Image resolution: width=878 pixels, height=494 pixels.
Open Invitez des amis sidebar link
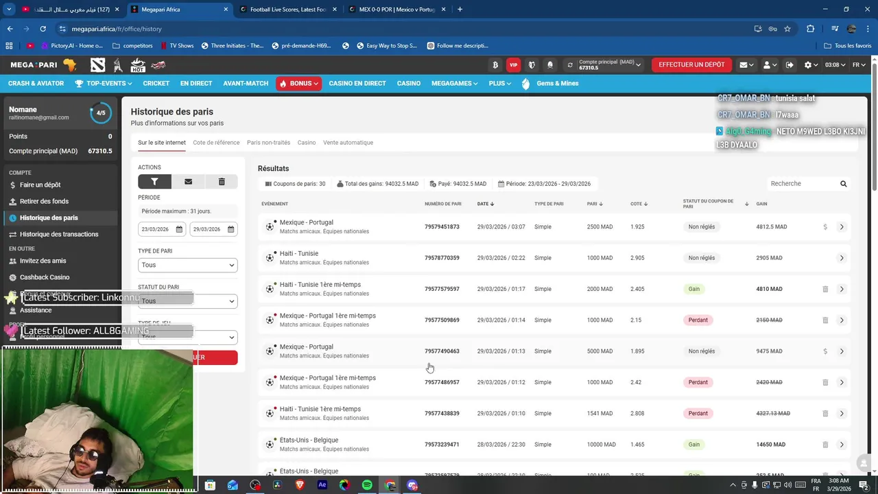43,261
